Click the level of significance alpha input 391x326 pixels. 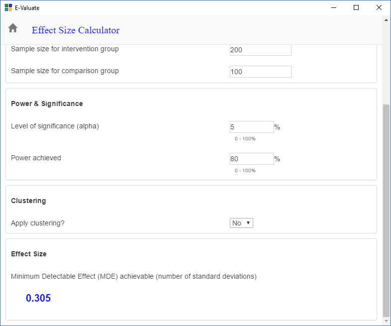(x=251, y=127)
